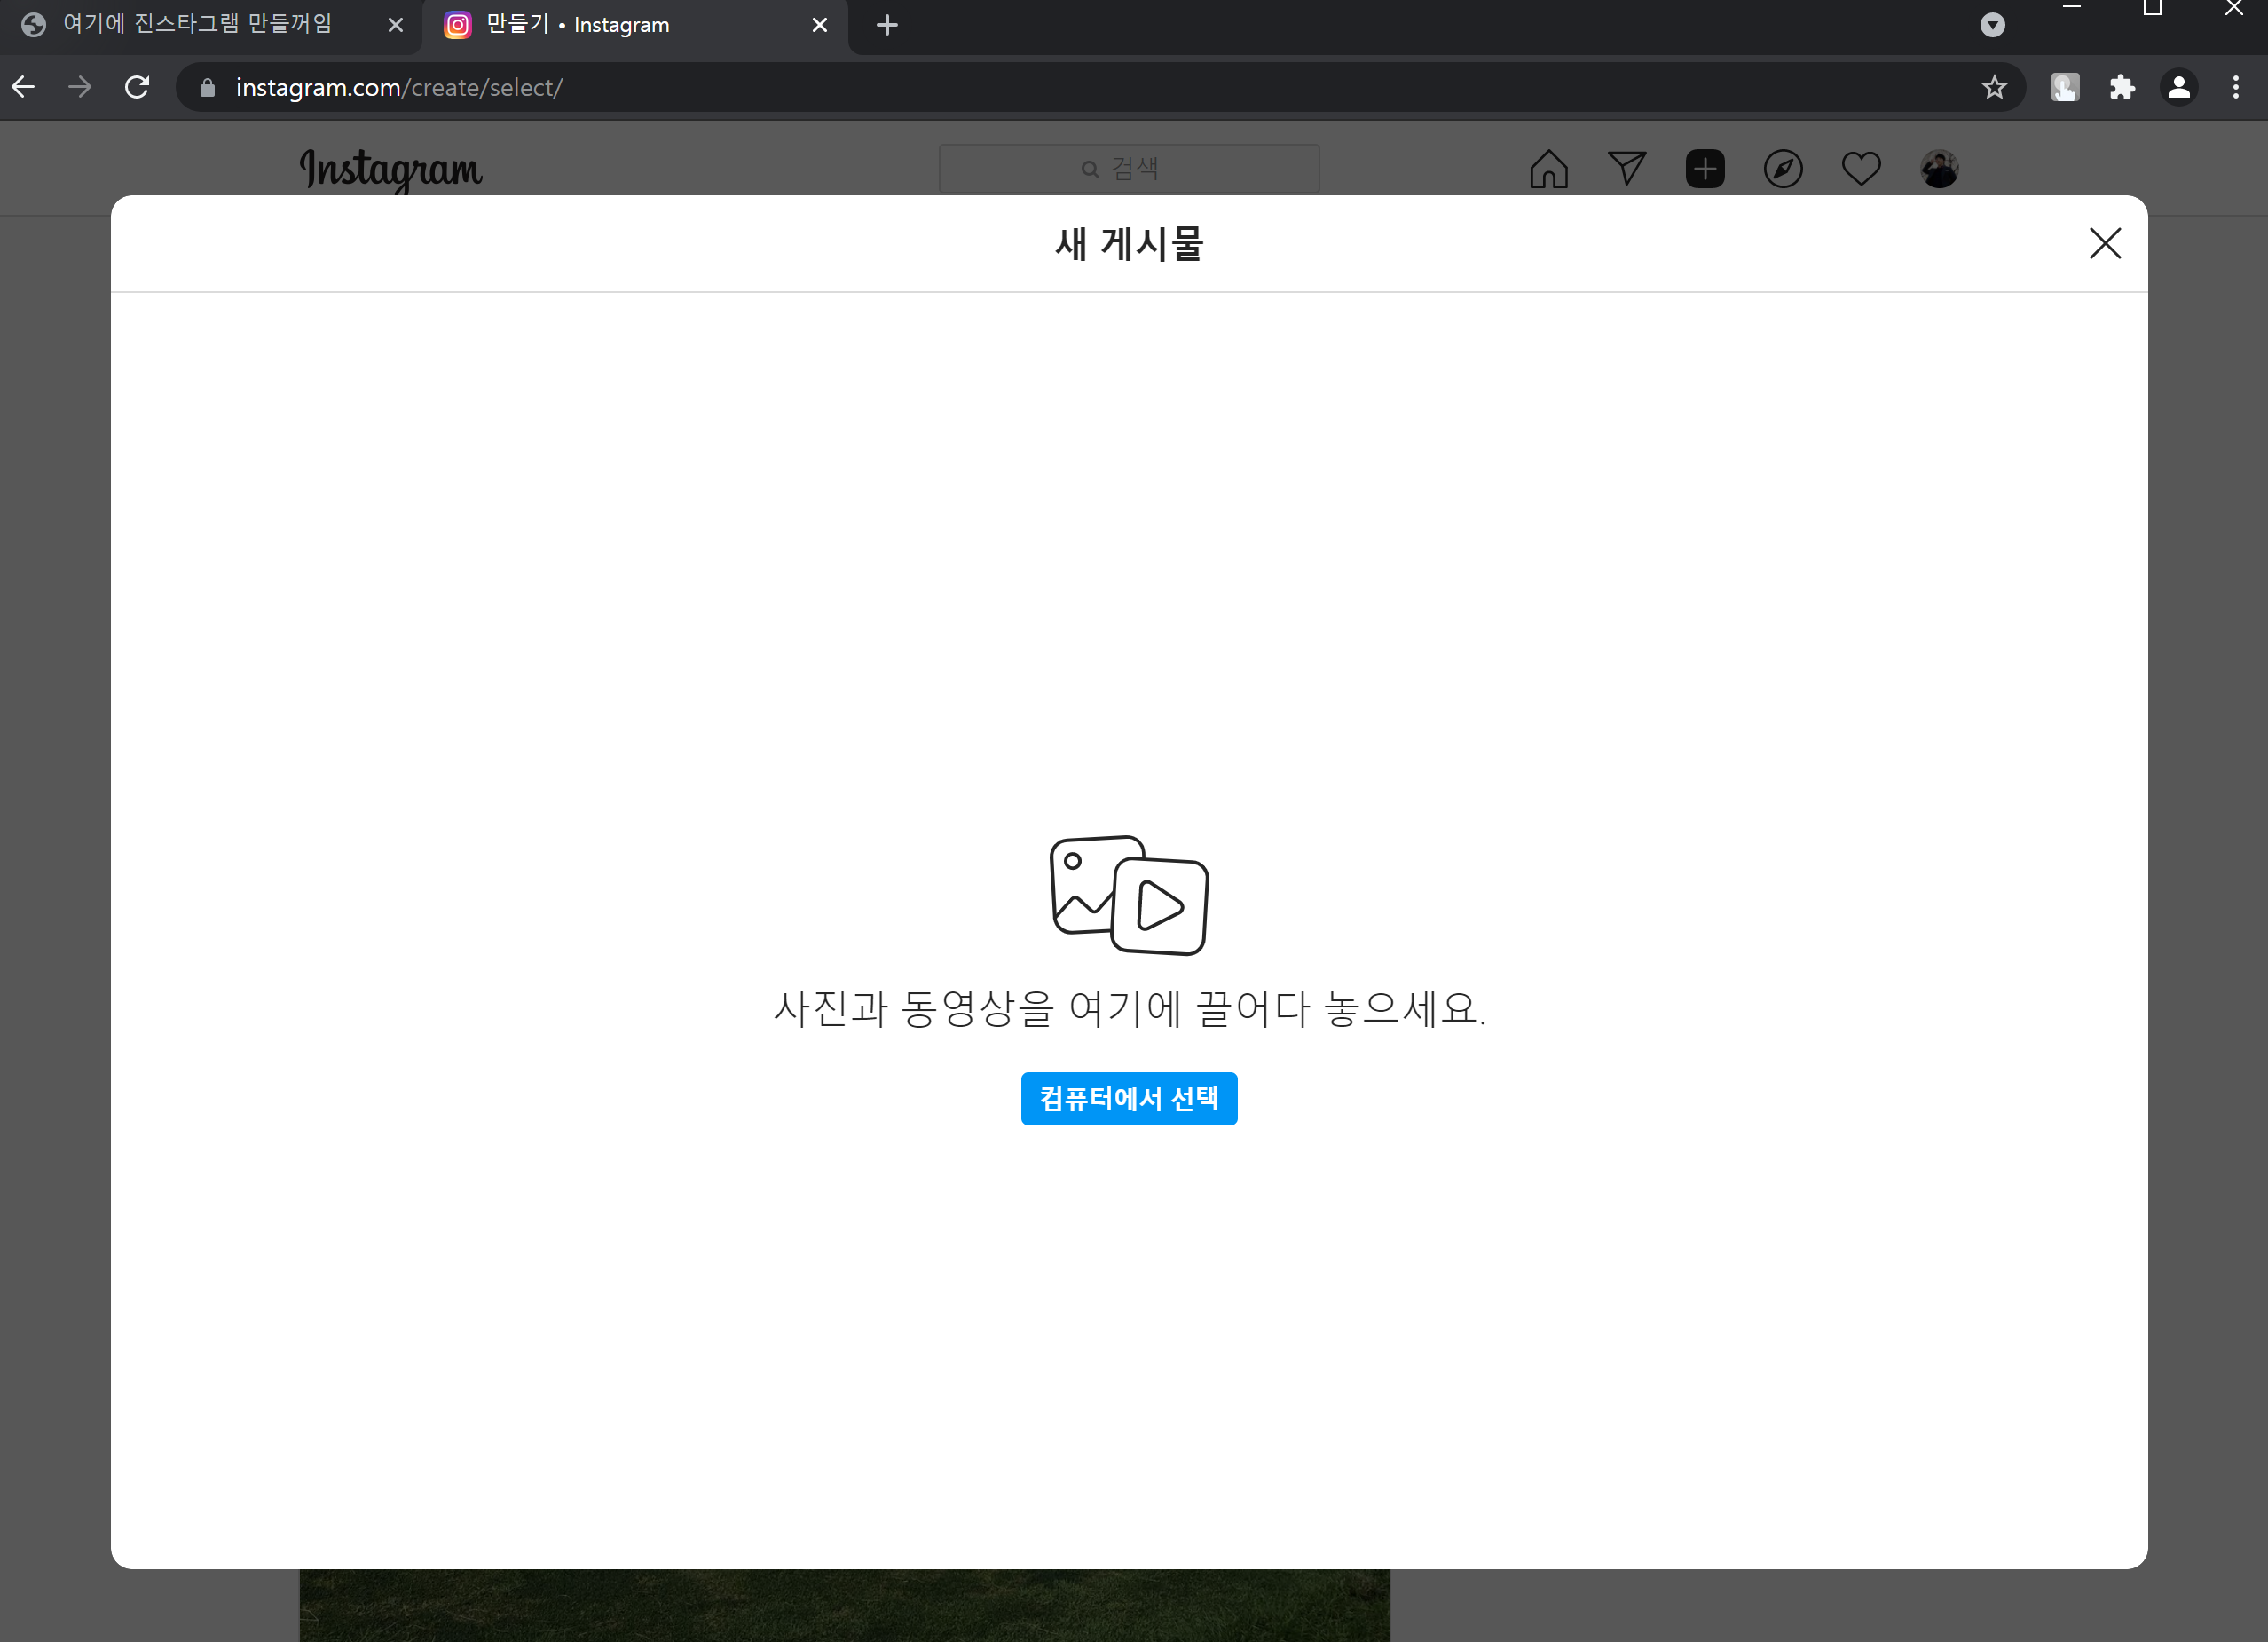
Task: Click the address bar URL
Action: pos(400,88)
